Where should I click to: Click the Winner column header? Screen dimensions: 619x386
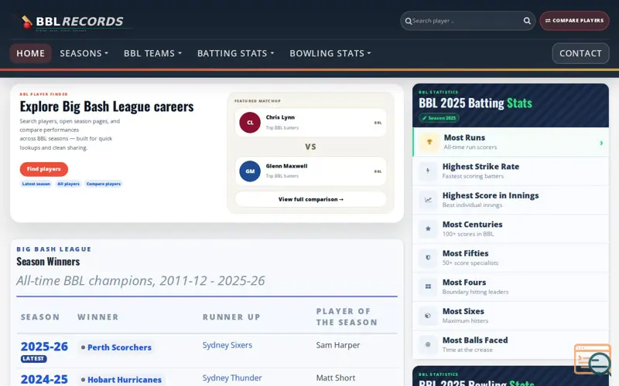tap(98, 317)
